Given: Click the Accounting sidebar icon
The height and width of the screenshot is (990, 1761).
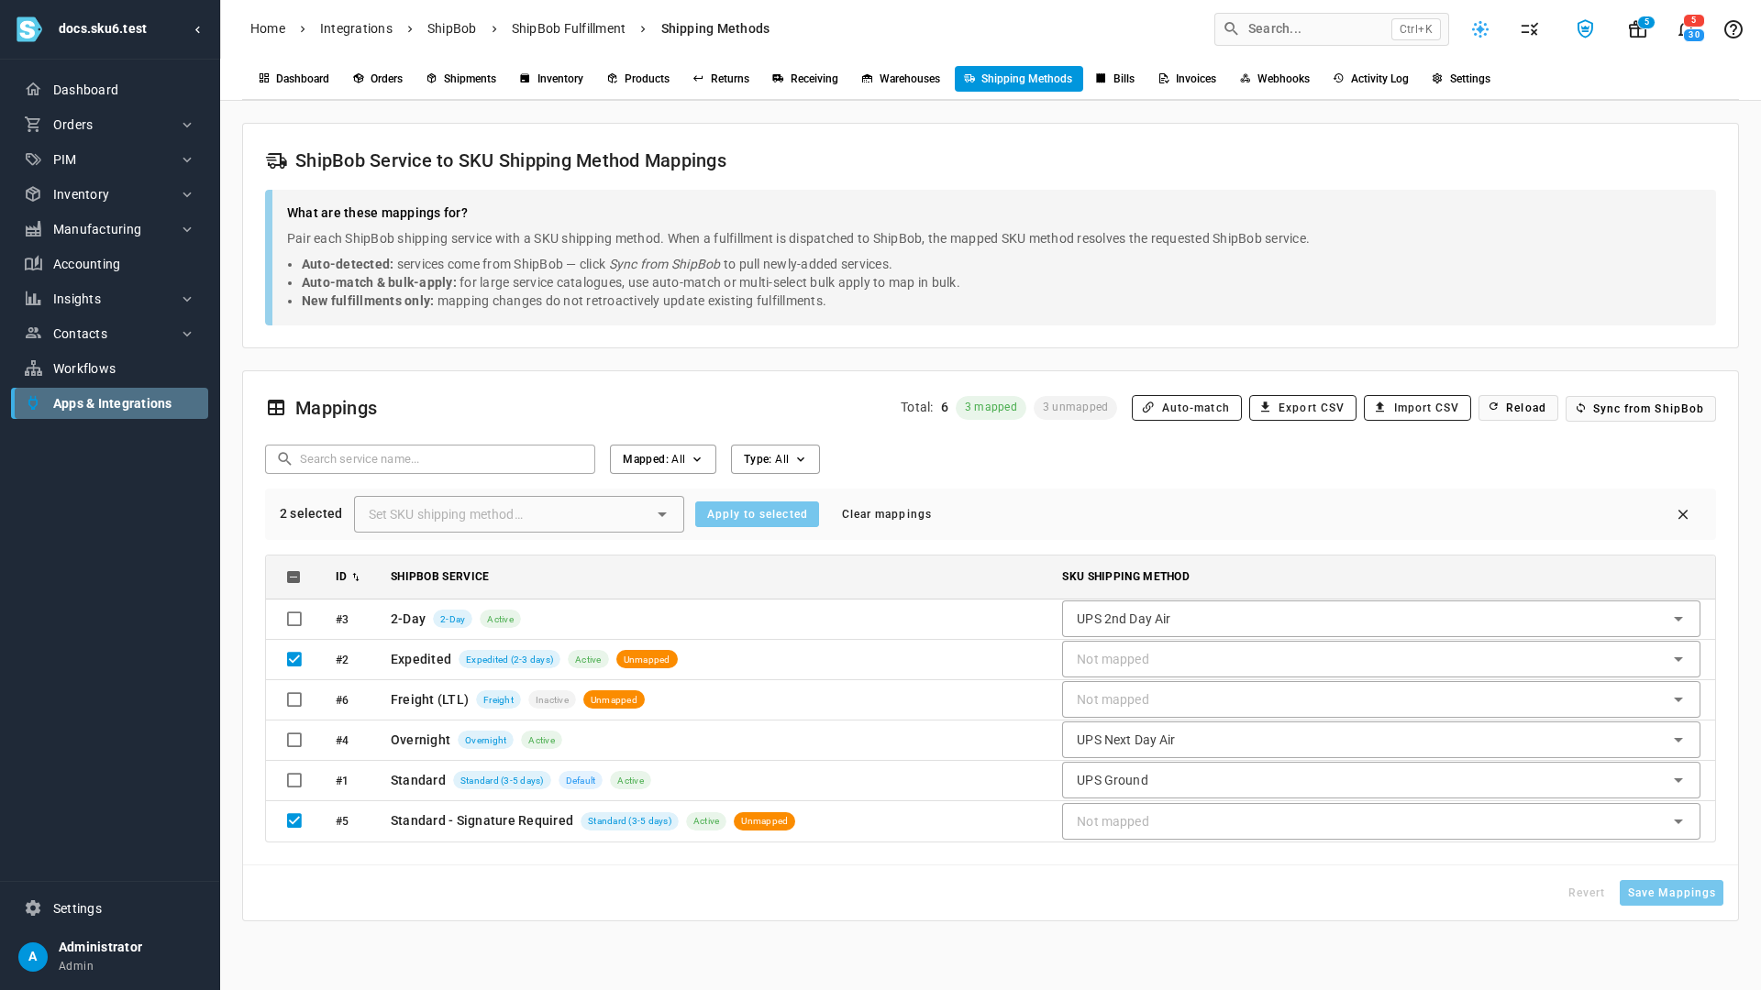Looking at the screenshot, I should point(33,264).
